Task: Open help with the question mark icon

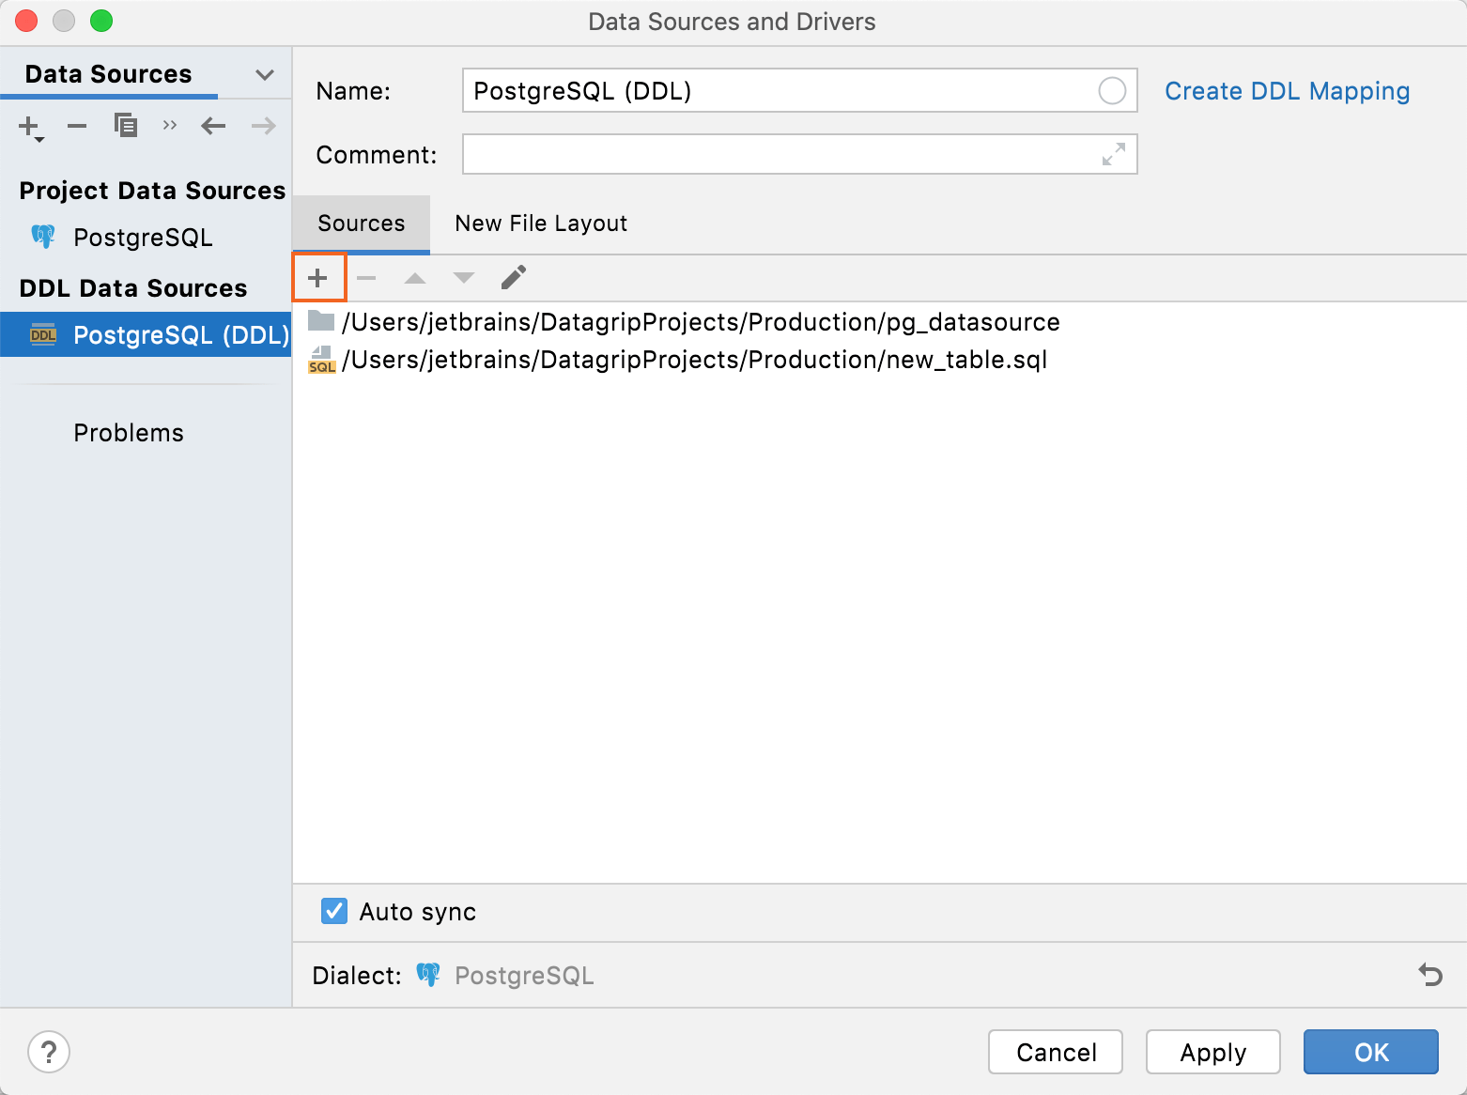Action: (x=49, y=1052)
